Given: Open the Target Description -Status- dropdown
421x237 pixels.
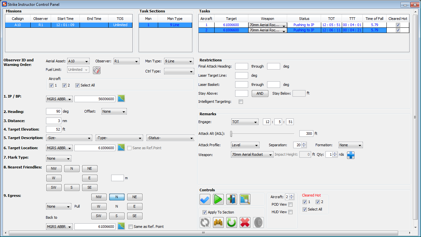Looking at the screenshot, I should (x=171, y=138).
